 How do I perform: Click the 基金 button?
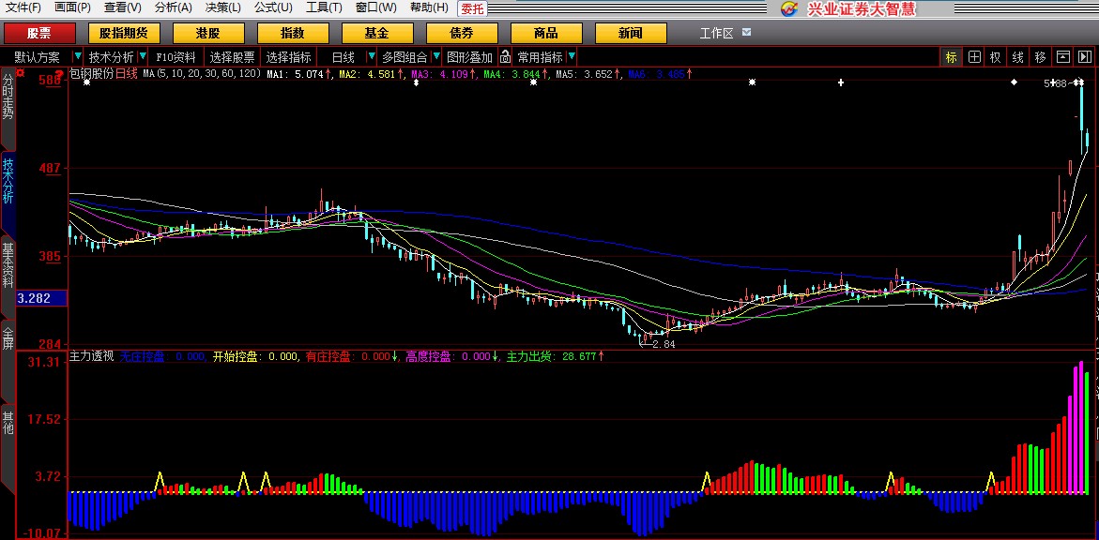pos(377,34)
